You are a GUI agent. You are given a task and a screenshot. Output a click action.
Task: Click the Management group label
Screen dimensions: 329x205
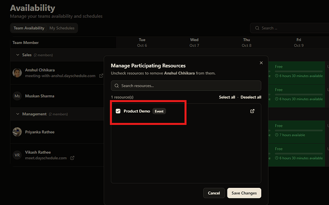pos(34,114)
